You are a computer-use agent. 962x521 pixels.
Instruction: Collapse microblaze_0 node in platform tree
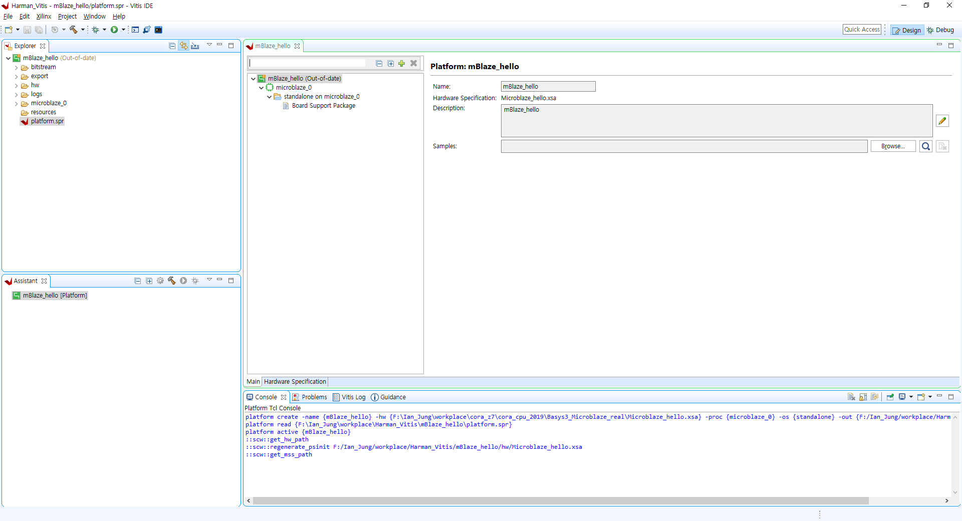[x=262, y=88]
